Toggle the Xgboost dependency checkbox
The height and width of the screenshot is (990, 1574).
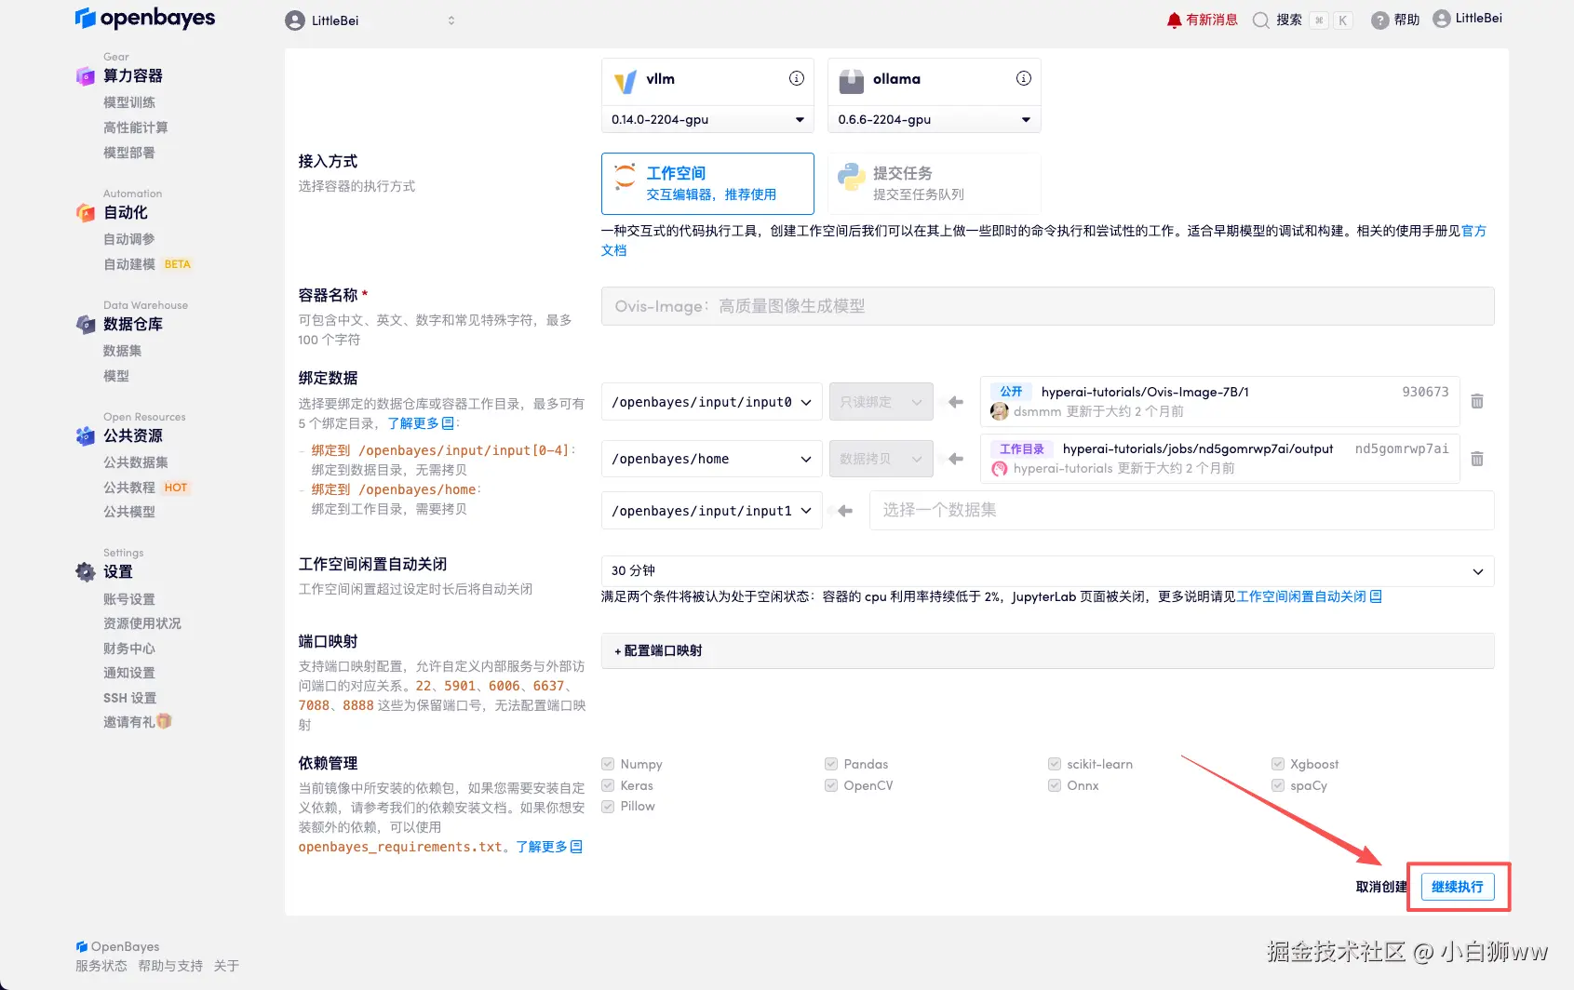(1278, 764)
